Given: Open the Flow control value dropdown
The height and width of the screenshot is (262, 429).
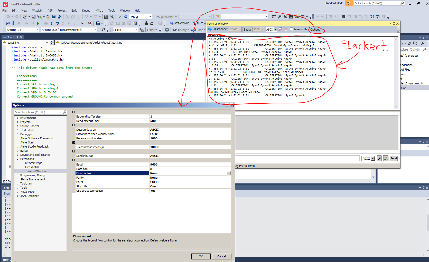Looking at the screenshot, I should click(x=229, y=173).
